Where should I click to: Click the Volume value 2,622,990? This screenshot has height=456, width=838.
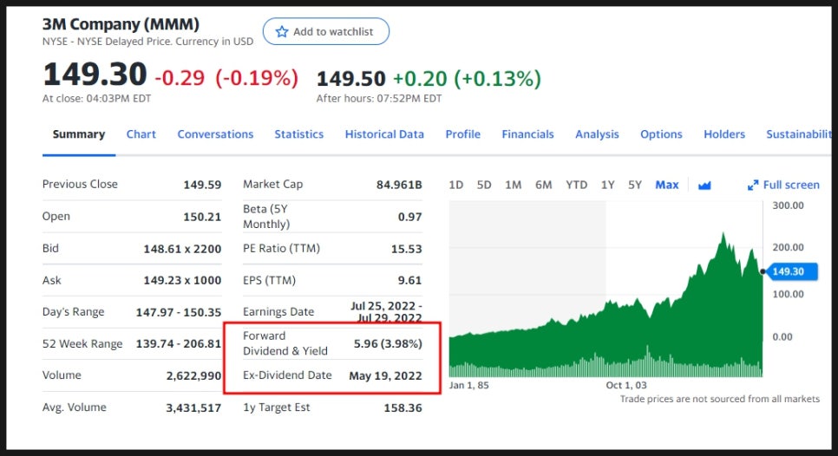pos(193,376)
